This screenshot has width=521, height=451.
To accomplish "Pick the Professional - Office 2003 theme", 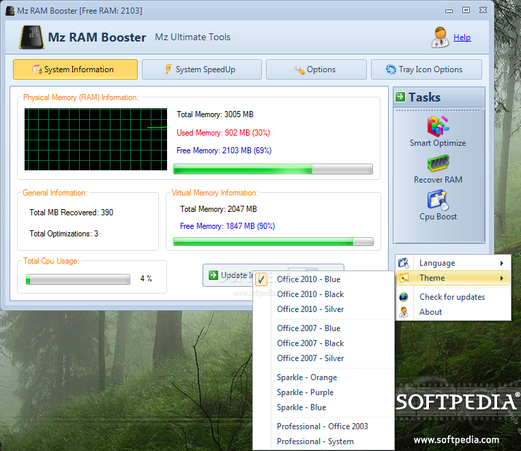I will [323, 426].
